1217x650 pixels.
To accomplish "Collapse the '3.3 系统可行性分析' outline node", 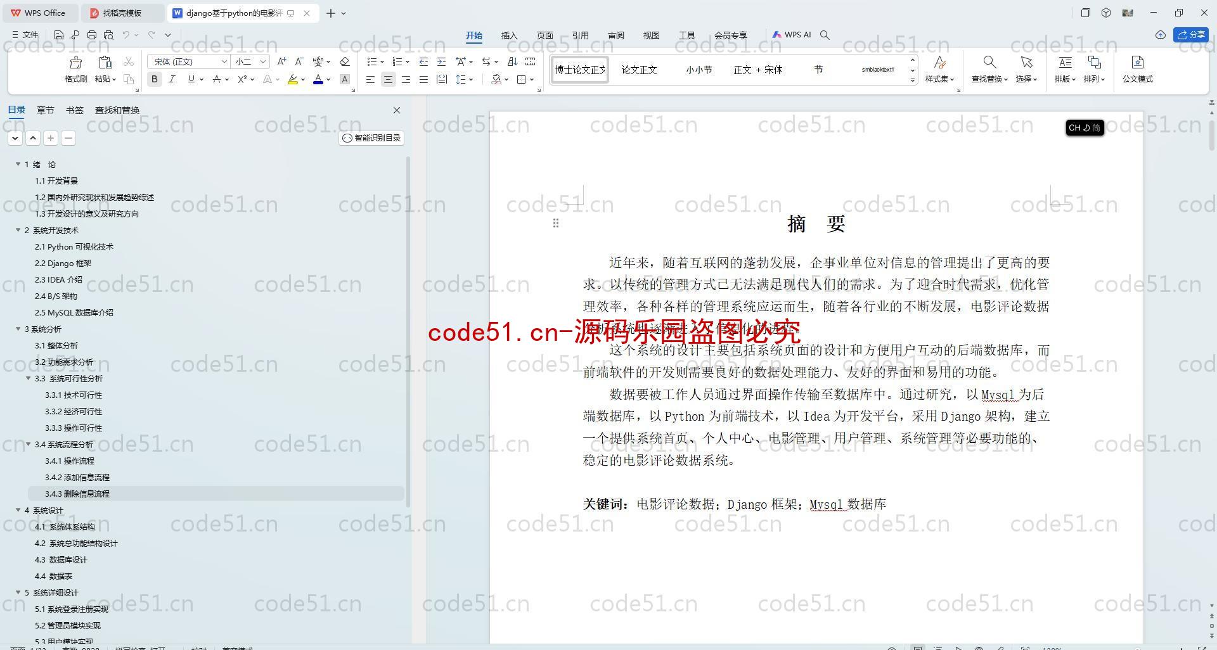I will [28, 378].
